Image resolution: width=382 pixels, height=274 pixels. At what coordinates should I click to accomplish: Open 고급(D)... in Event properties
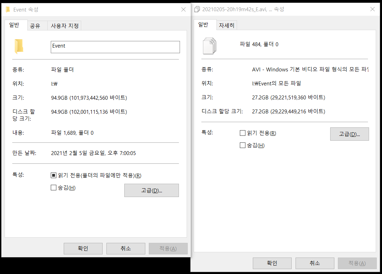152,190
